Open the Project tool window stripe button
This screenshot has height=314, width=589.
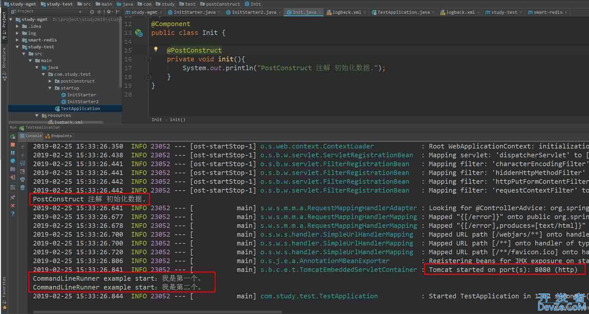tap(4, 26)
